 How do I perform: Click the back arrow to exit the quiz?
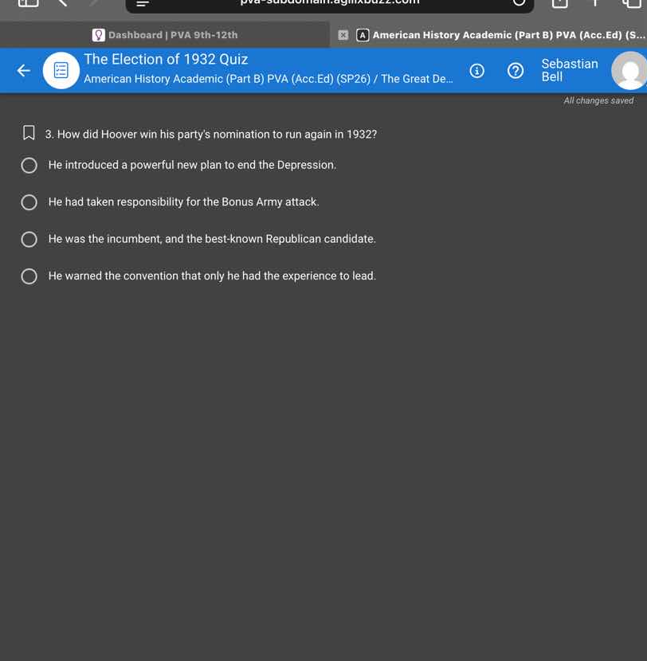22,70
